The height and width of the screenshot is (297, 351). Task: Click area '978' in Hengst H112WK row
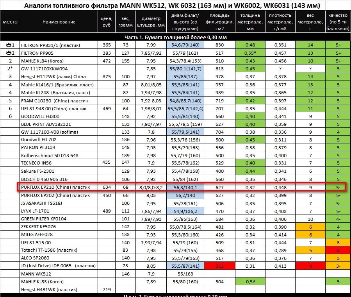tap(219, 77)
